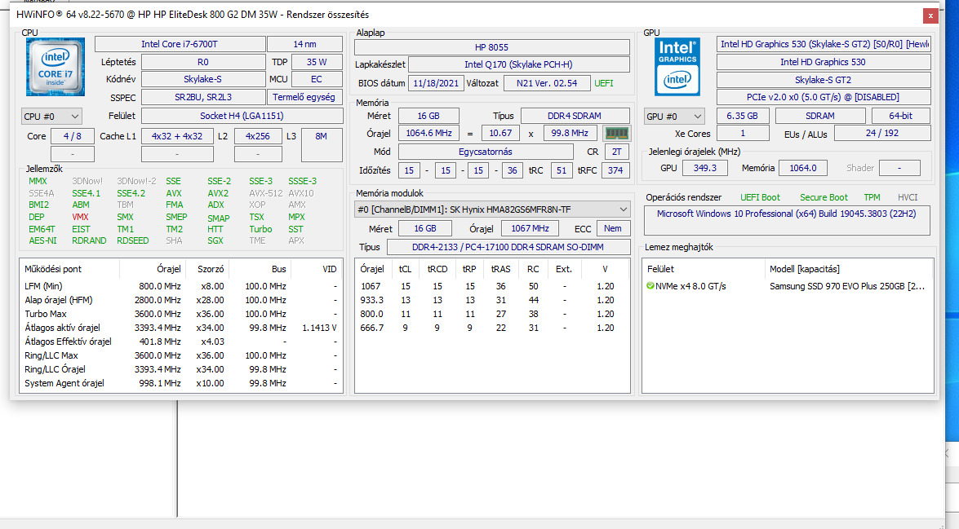Click the Modell [kapacitás] column header
This screenshot has height=529, width=959.
848,269
